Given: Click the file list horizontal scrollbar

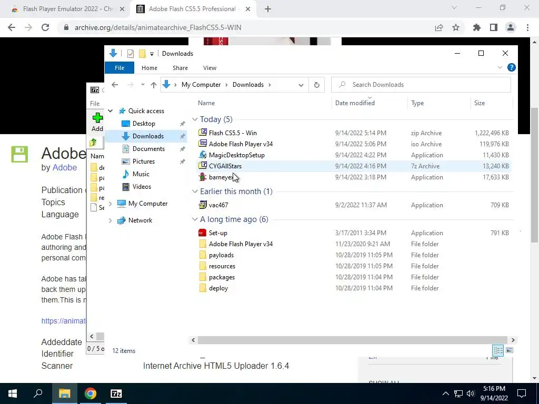Looking at the screenshot, I should (x=353, y=340).
